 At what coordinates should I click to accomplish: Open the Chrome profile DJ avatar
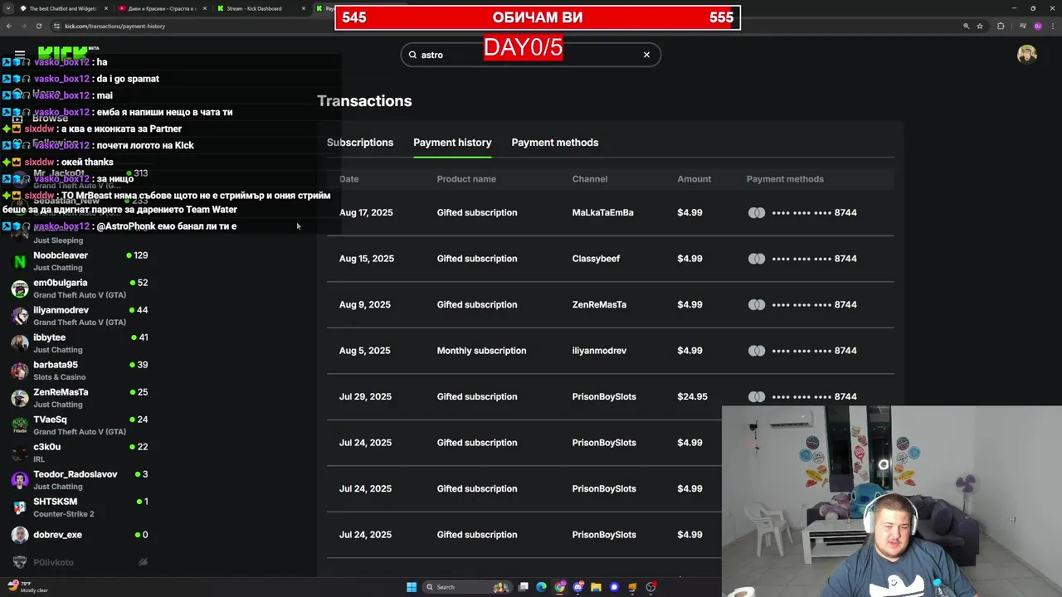coord(1037,26)
